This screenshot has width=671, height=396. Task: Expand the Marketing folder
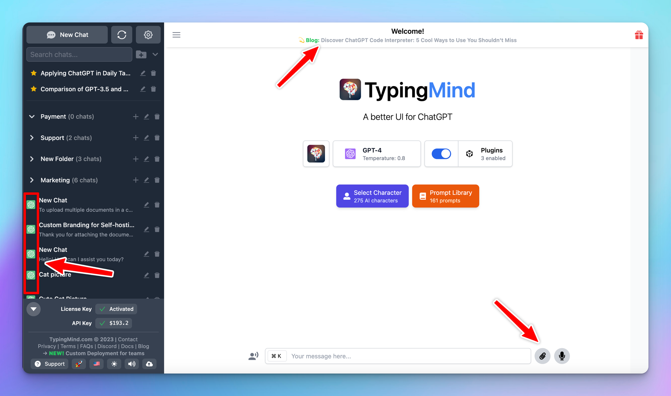click(x=31, y=180)
